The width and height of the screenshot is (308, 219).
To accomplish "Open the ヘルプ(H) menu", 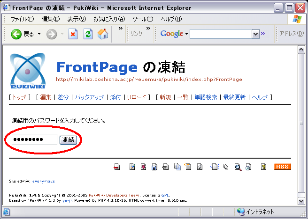I will pyautogui.click(x=171, y=19).
